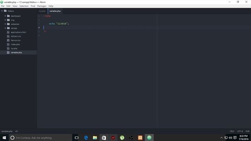
Task: Click the Atom taskbar icon
Action: pos(149,137)
